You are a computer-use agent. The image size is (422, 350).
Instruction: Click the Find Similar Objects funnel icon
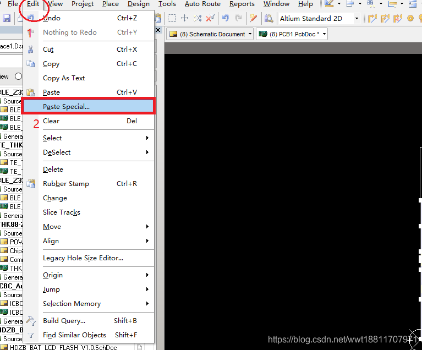coord(31,335)
